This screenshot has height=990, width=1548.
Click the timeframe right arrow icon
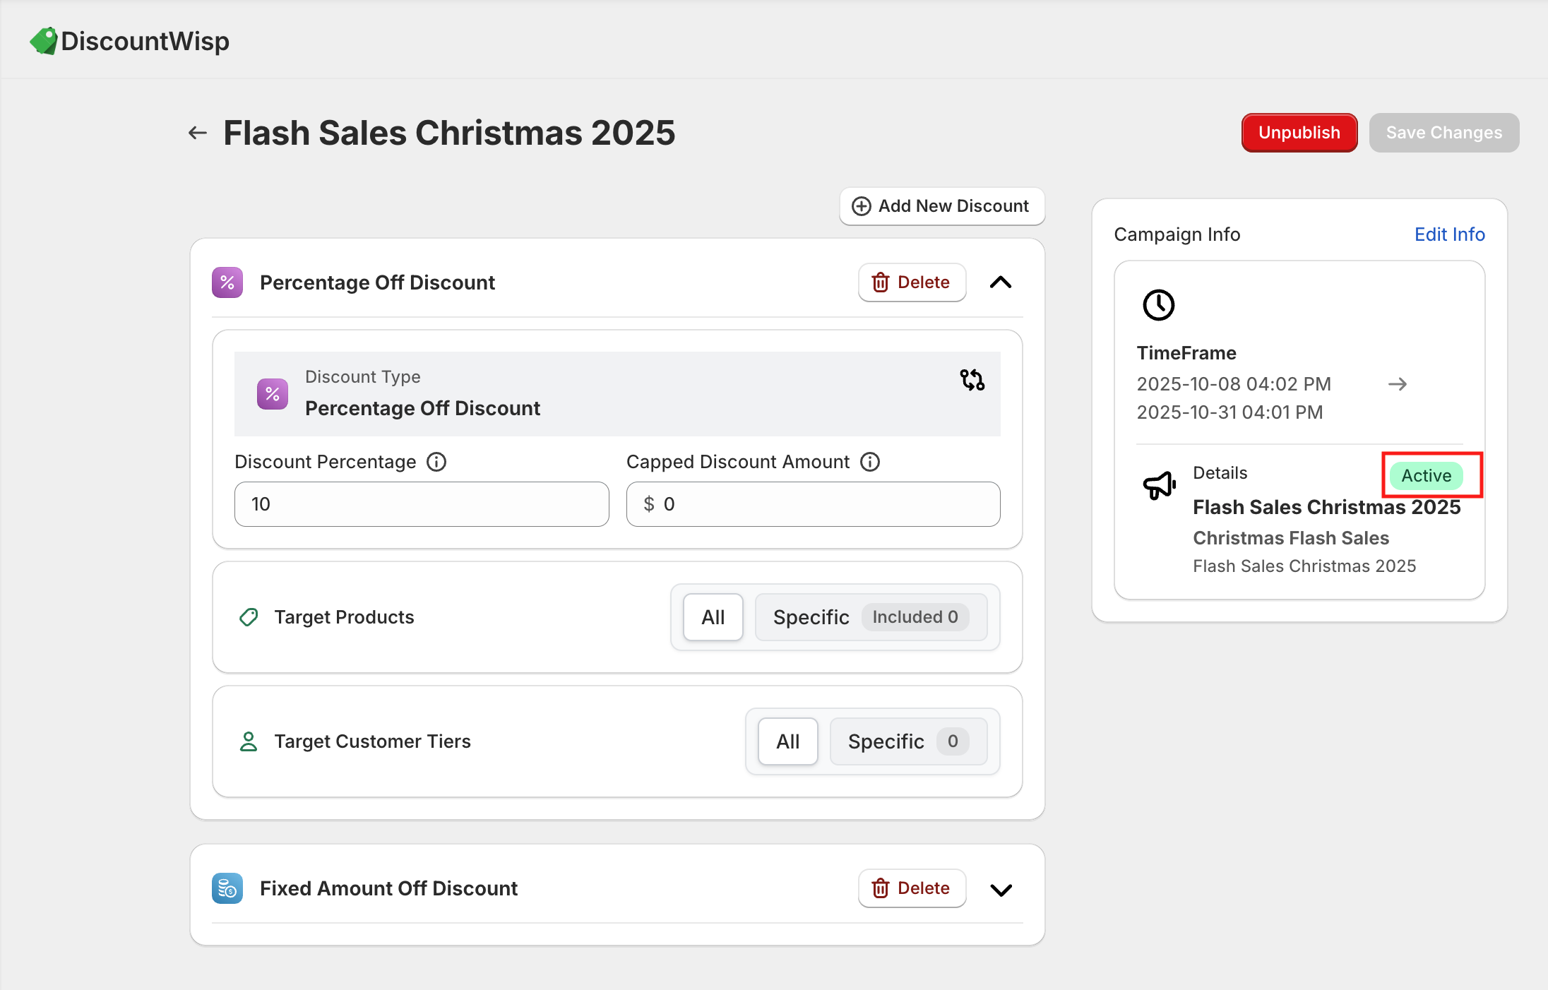[1397, 384]
